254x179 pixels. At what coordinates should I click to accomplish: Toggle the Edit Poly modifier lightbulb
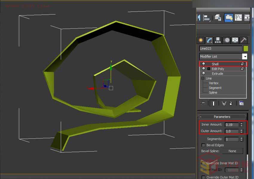203,69
